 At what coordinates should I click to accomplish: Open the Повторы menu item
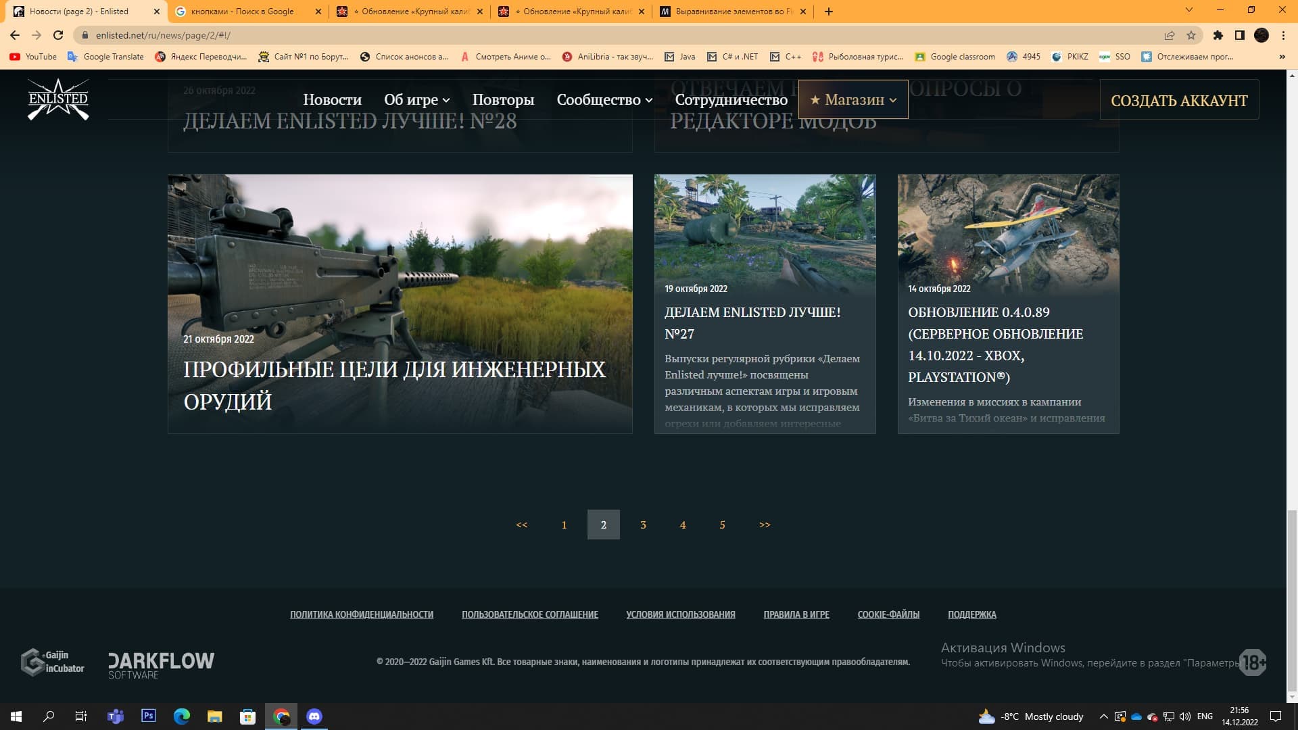[503, 99]
